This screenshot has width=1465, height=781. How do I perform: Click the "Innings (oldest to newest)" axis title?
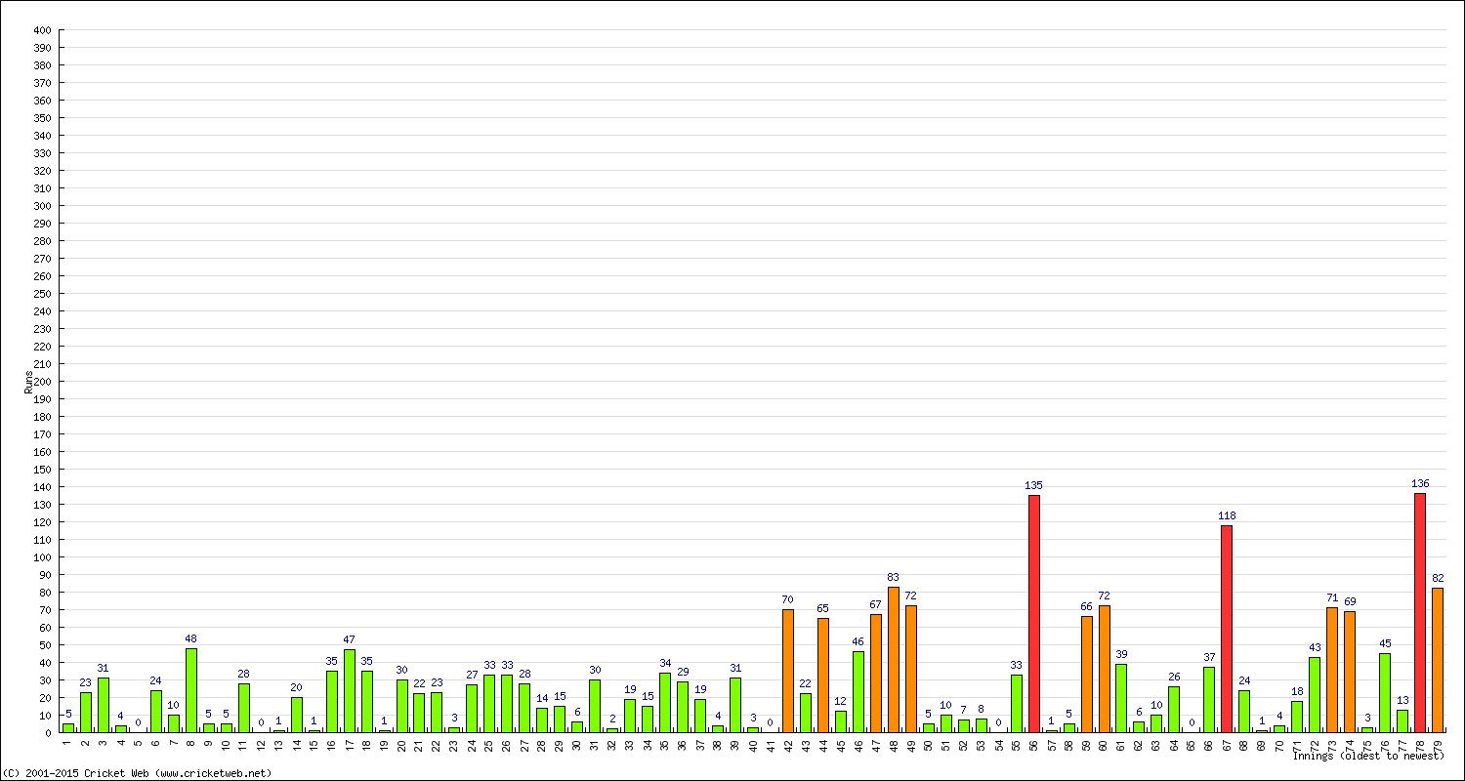pos(1368,756)
